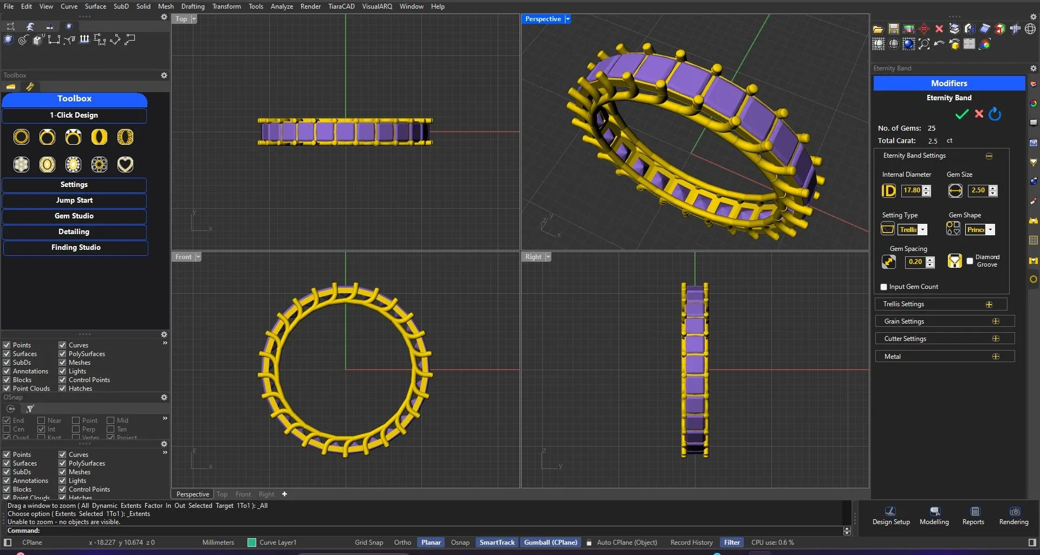Toggle Osnap in the status bar
Image resolution: width=1040 pixels, height=555 pixels.
point(460,543)
